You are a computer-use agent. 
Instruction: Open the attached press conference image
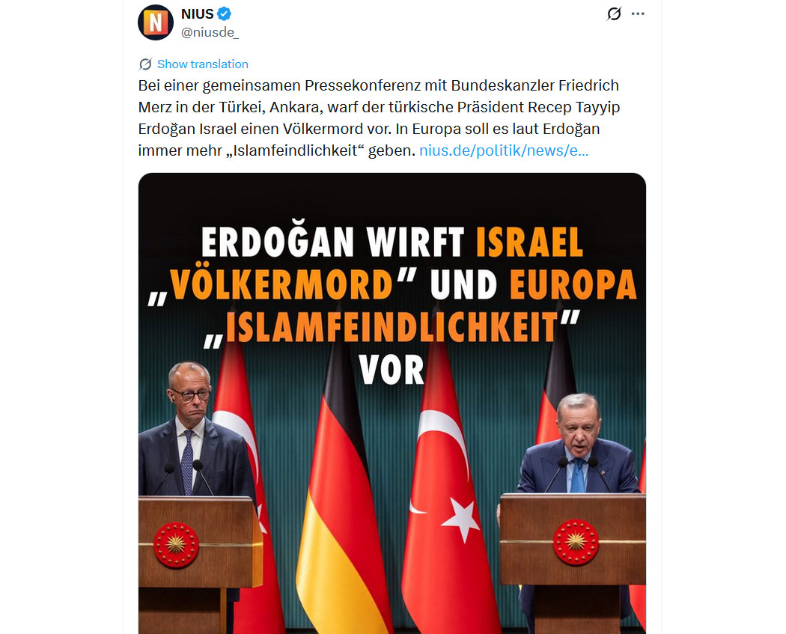tap(392, 403)
